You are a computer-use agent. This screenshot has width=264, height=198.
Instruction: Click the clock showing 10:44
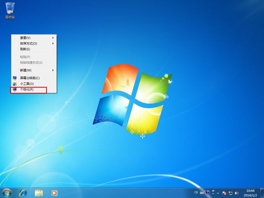(250, 191)
